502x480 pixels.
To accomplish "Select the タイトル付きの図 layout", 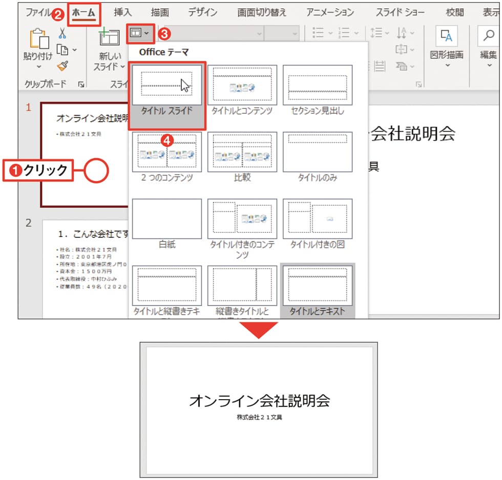I will pos(318,224).
